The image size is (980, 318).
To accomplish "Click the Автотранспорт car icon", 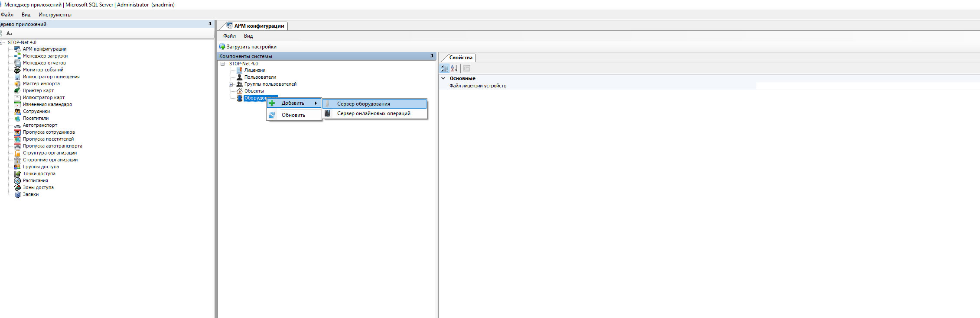I will 17,125.
